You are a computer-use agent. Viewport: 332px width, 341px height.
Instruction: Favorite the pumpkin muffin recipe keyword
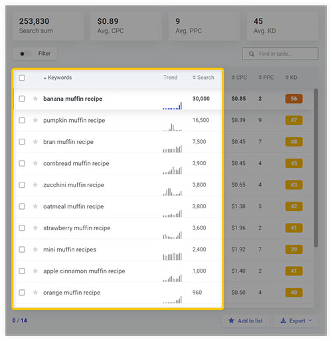pyautogui.click(x=35, y=120)
